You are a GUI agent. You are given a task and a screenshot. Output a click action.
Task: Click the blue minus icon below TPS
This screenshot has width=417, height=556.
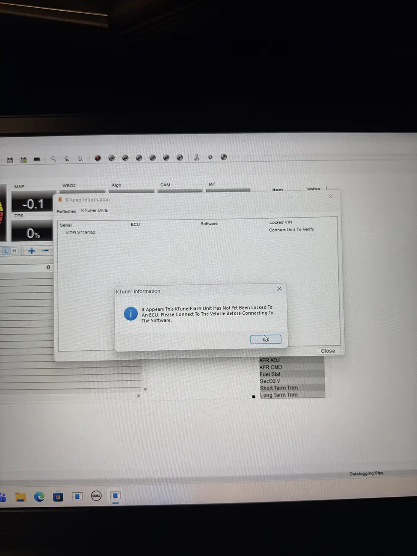click(x=45, y=251)
